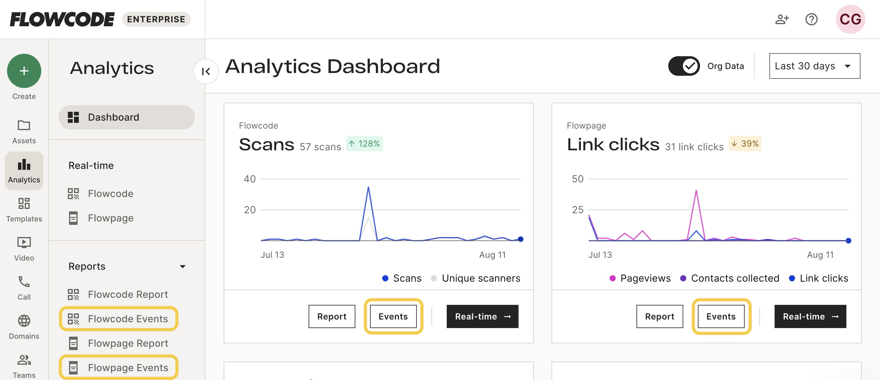Open the Call phone icon

24,282
